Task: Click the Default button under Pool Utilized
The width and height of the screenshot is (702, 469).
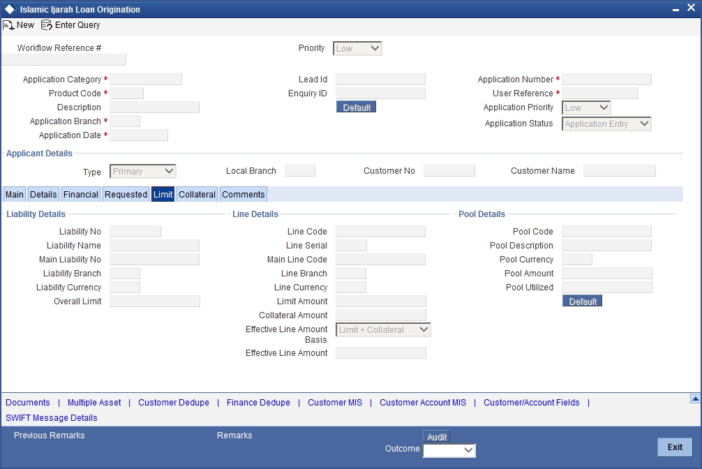Action: [583, 301]
